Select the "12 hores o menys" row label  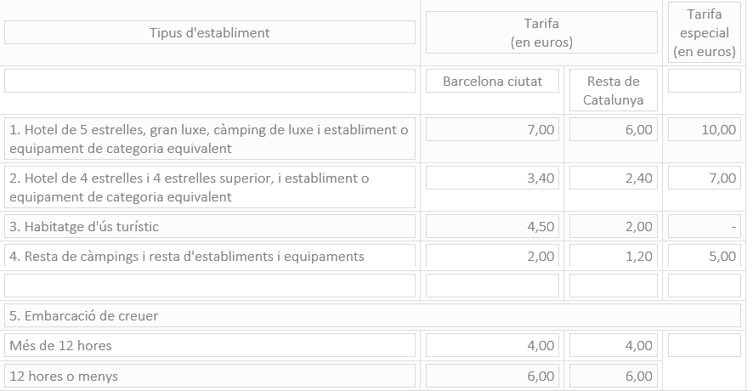pos(210,376)
